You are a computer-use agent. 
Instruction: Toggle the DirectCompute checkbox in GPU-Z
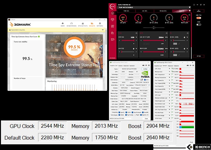(x=132, y=112)
